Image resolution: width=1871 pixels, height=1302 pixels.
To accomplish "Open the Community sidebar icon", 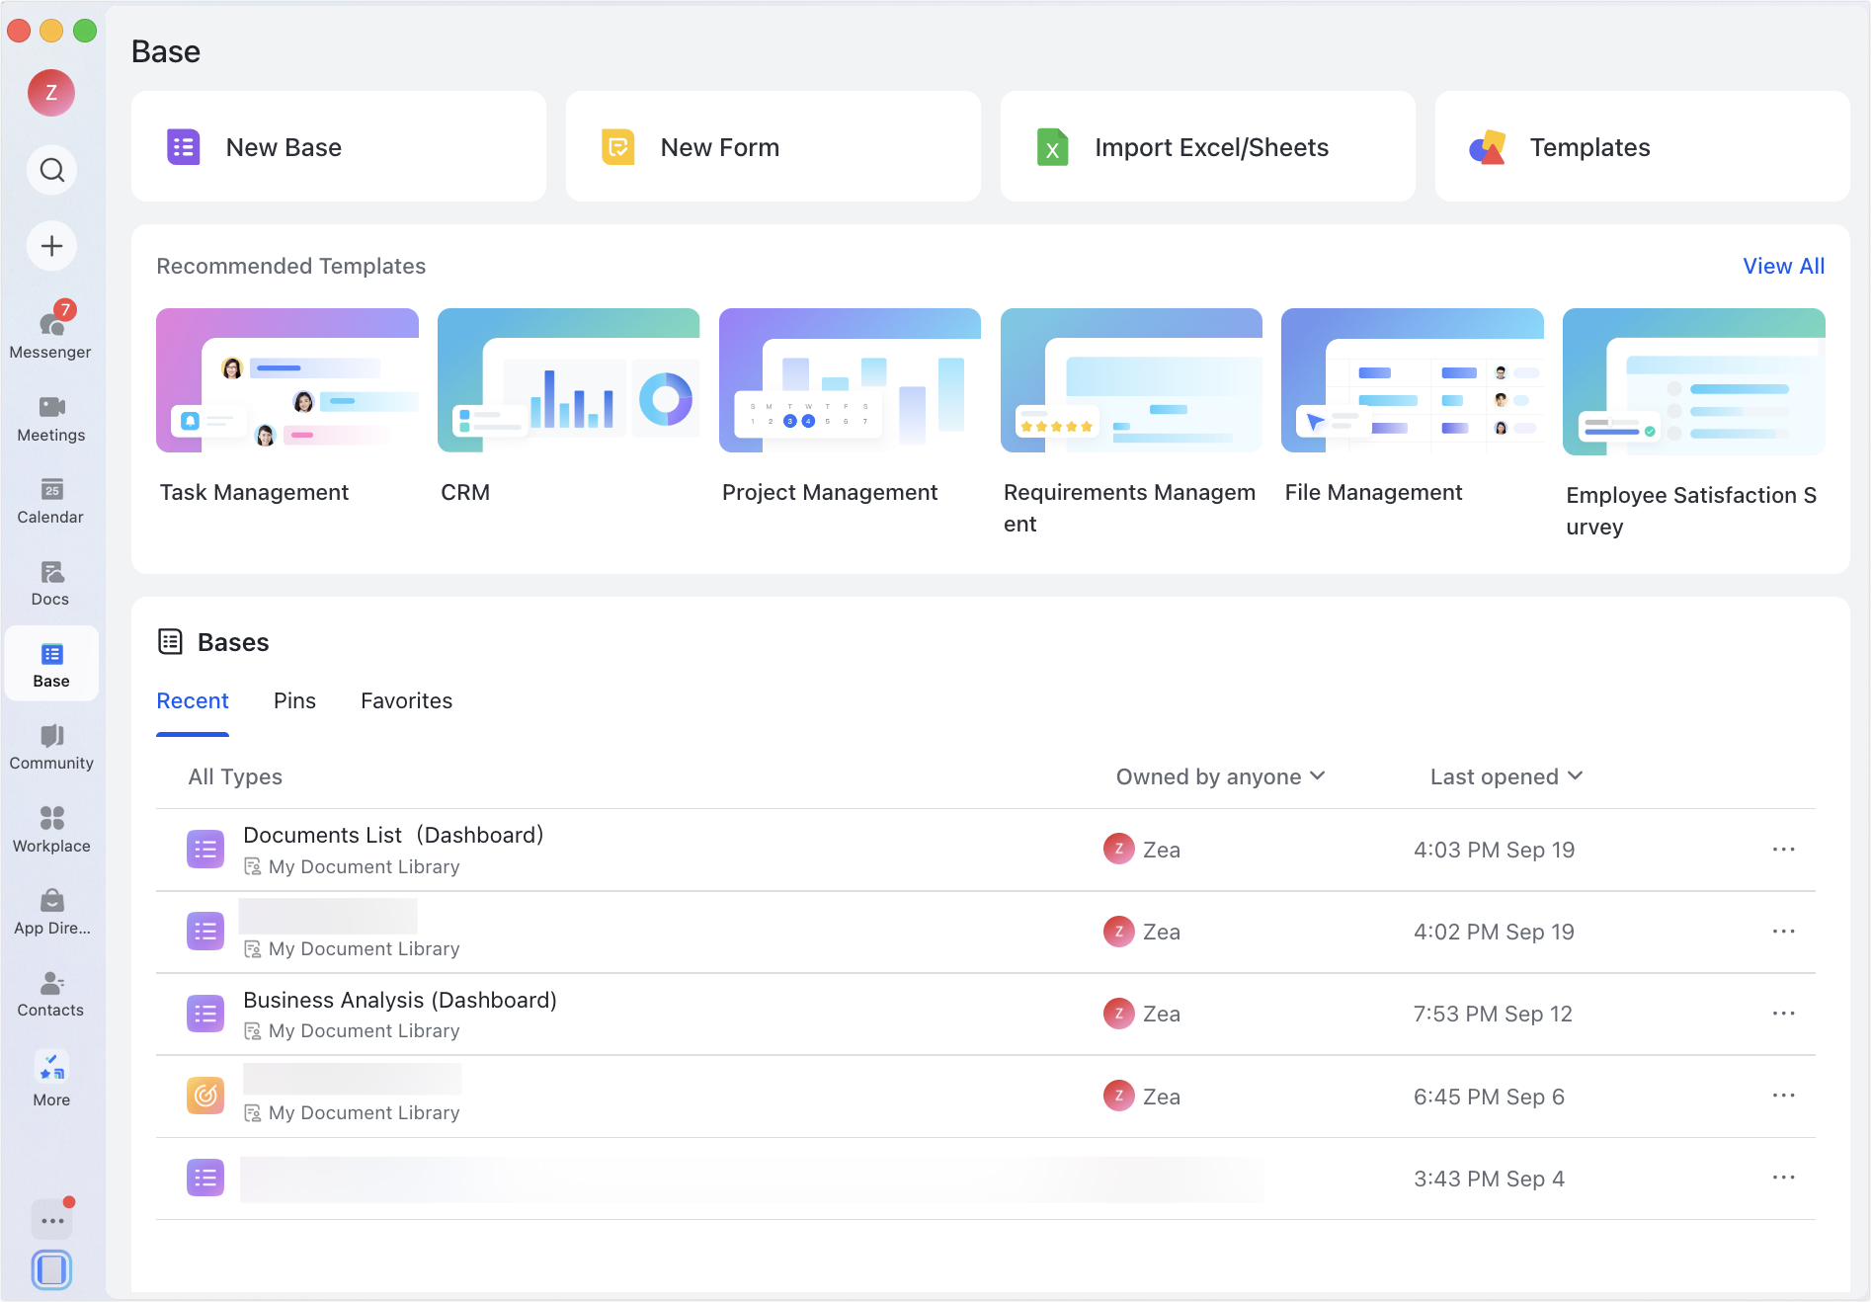I will coord(51,747).
